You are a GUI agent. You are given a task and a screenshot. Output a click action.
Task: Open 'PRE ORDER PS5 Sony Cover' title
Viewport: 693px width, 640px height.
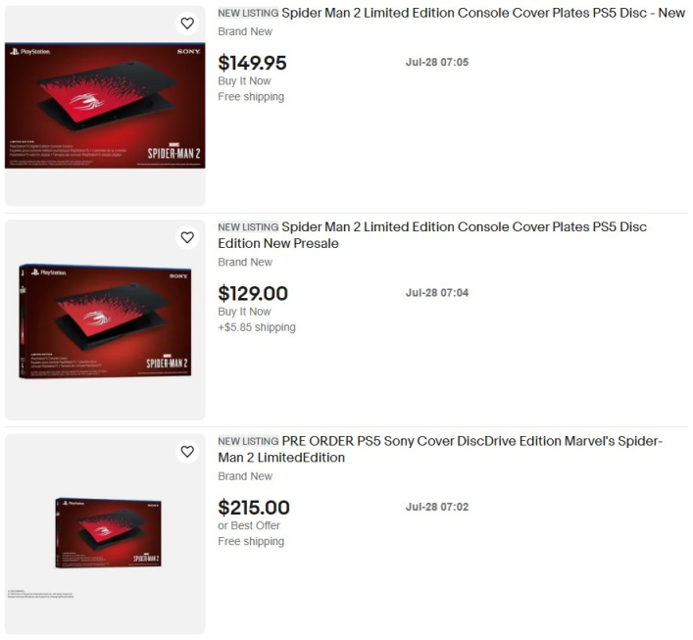(x=440, y=449)
